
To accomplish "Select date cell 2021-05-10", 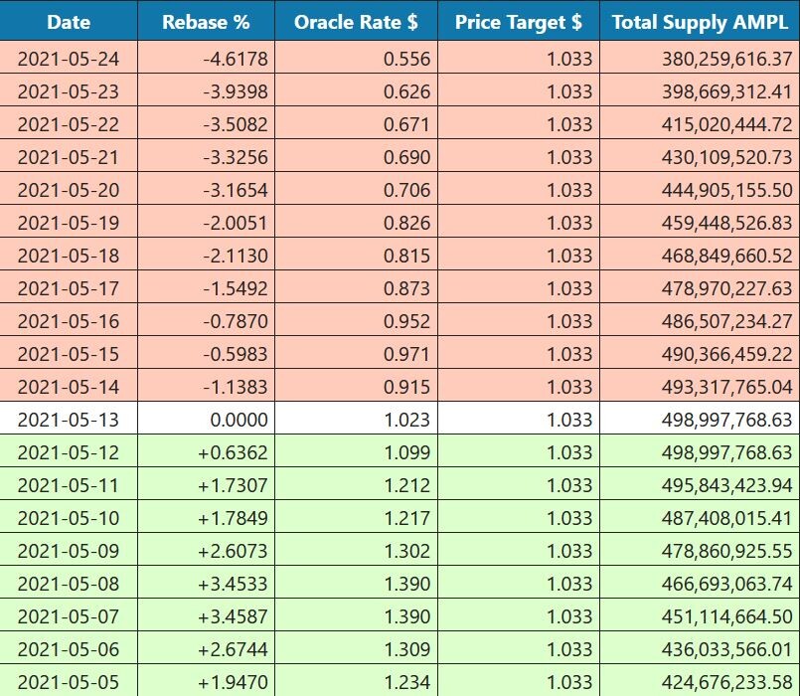I will point(69,518).
